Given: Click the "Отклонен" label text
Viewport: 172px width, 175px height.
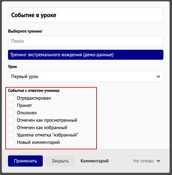Looking at the screenshot, I should pos(27,113).
